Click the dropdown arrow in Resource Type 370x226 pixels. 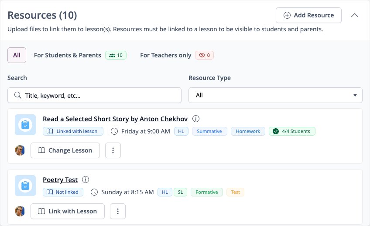[x=355, y=95]
